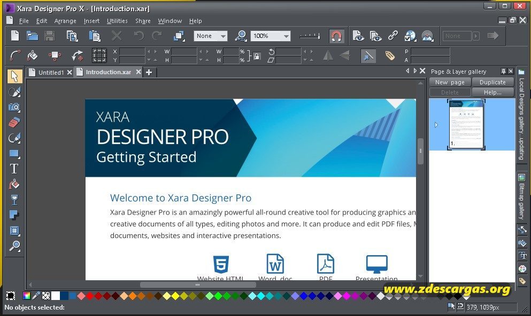Toggle the lock aspect ratio padlock
This screenshot has width=531, height=316.
point(257,56)
